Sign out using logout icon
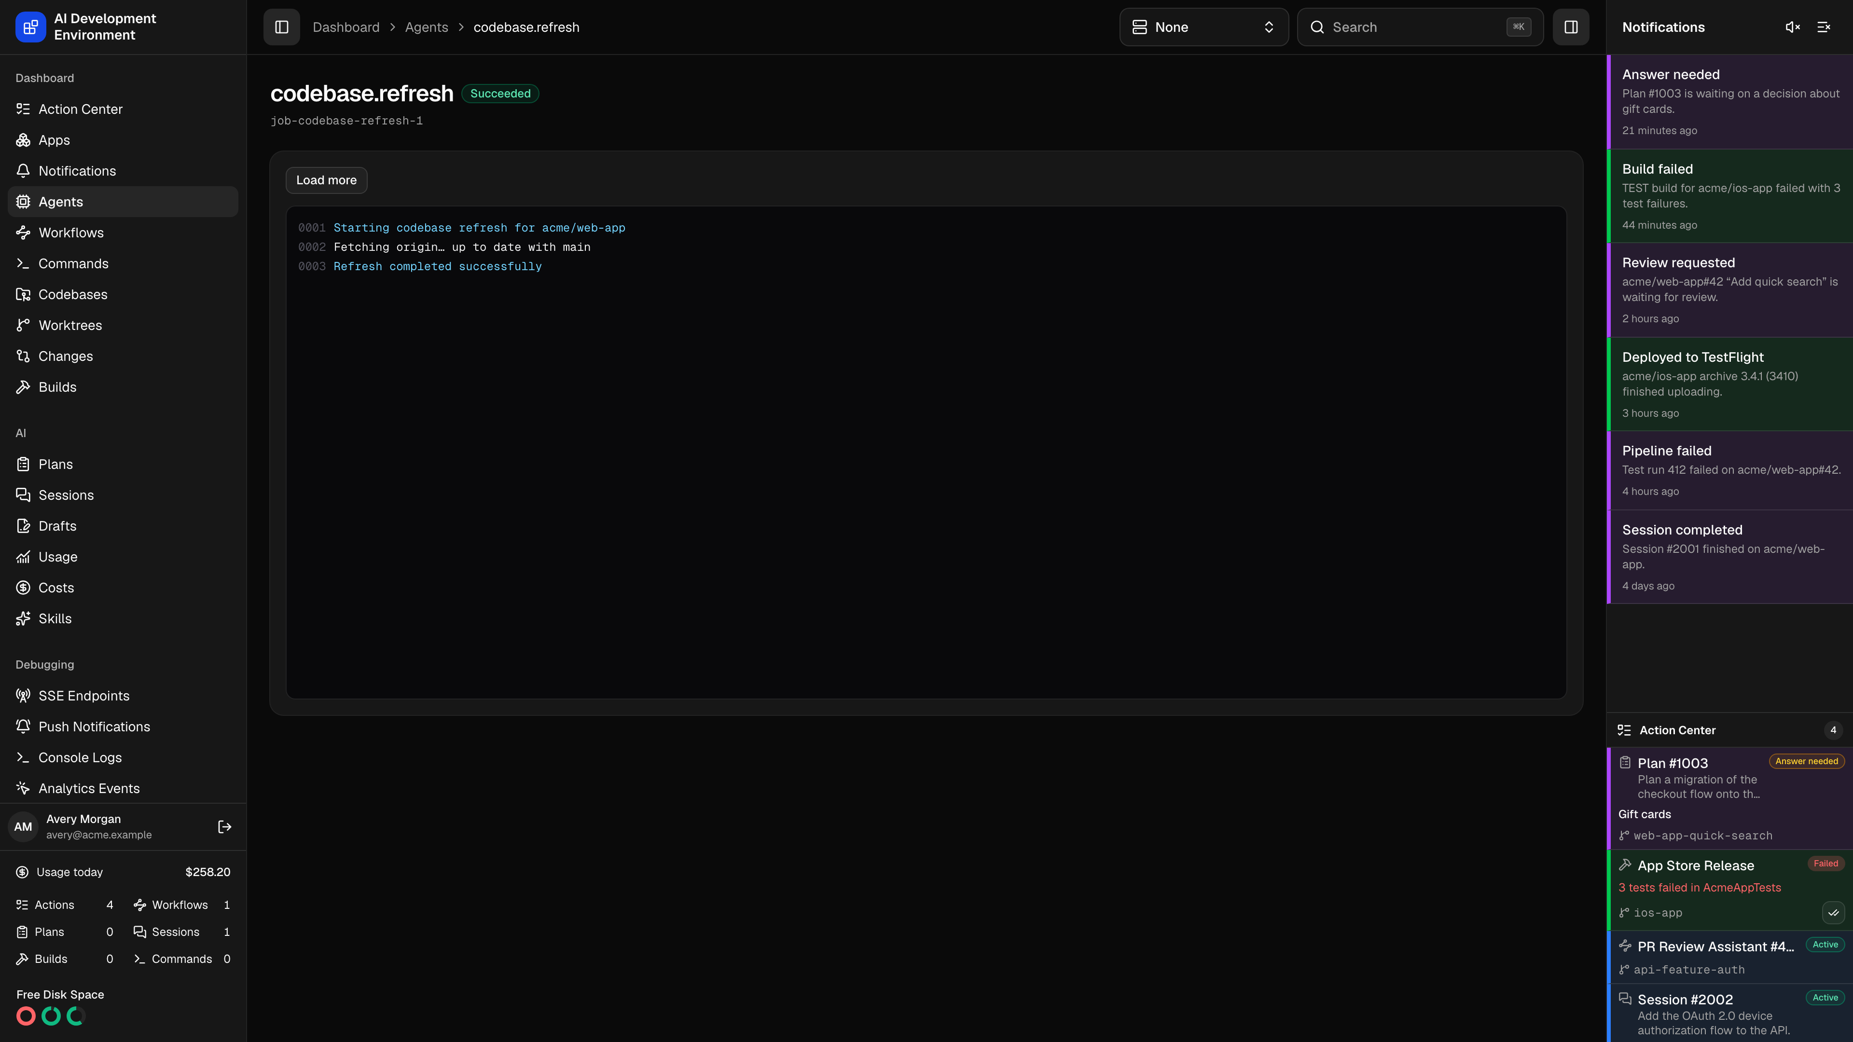This screenshot has width=1853, height=1042. [224, 827]
